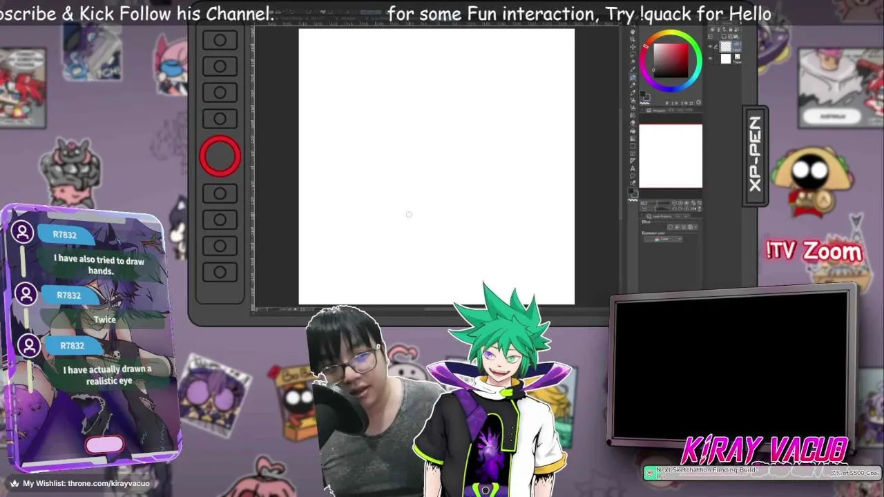Select the Figure square shape tool

coord(633,146)
